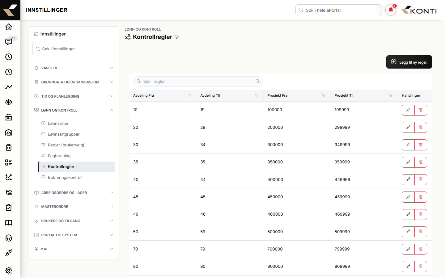Select Lønnsarter in settings menu
Viewport: 445px width, 278px height.
[x=58, y=123]
